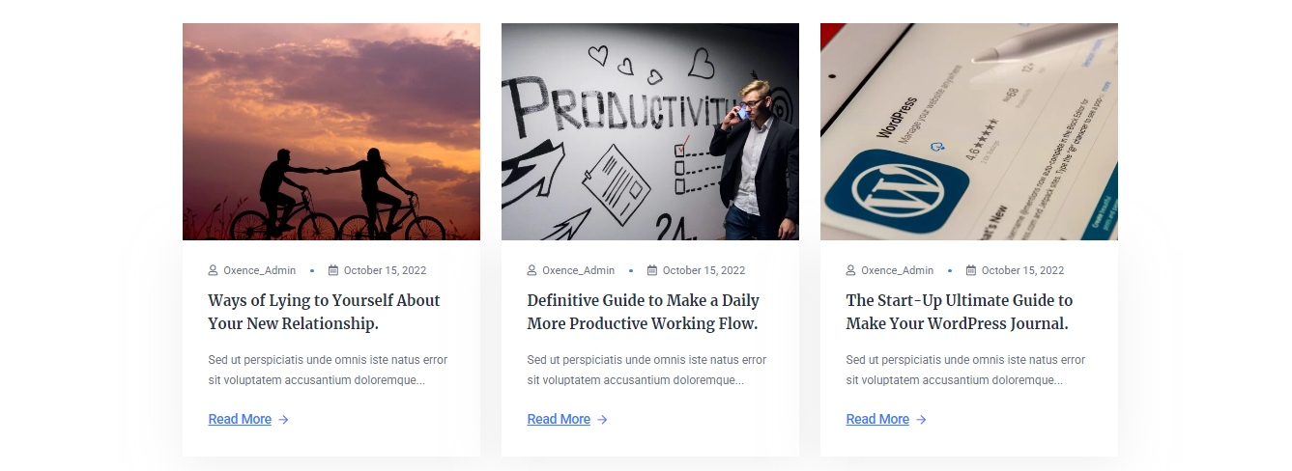Click user icon on WordPress post
Viewport: 1292px width, 471px height.
850,270
